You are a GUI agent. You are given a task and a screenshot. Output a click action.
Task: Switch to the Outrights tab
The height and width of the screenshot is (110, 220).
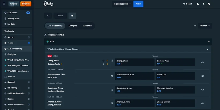point(73,26)
